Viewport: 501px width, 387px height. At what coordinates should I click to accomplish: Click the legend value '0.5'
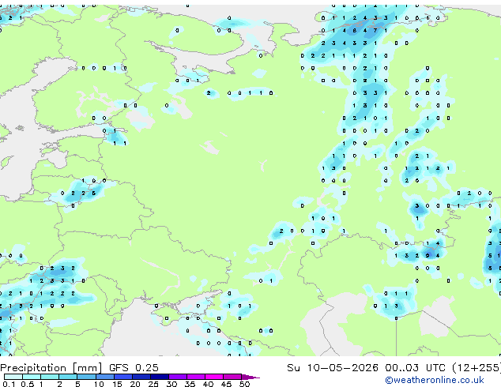click(x=28, y=384)
